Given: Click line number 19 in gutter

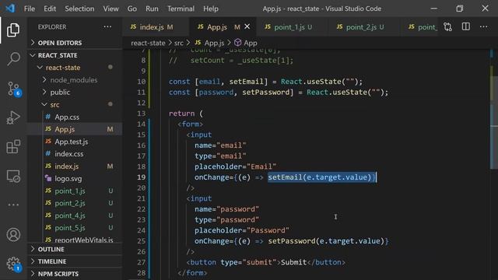Looking at the screenshot, I should (x=142, y=177).
